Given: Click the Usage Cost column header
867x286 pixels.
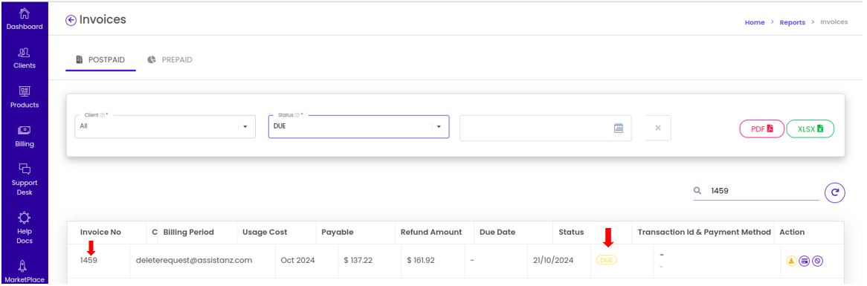Looking at the screenshot, I should tap(265, 232).
